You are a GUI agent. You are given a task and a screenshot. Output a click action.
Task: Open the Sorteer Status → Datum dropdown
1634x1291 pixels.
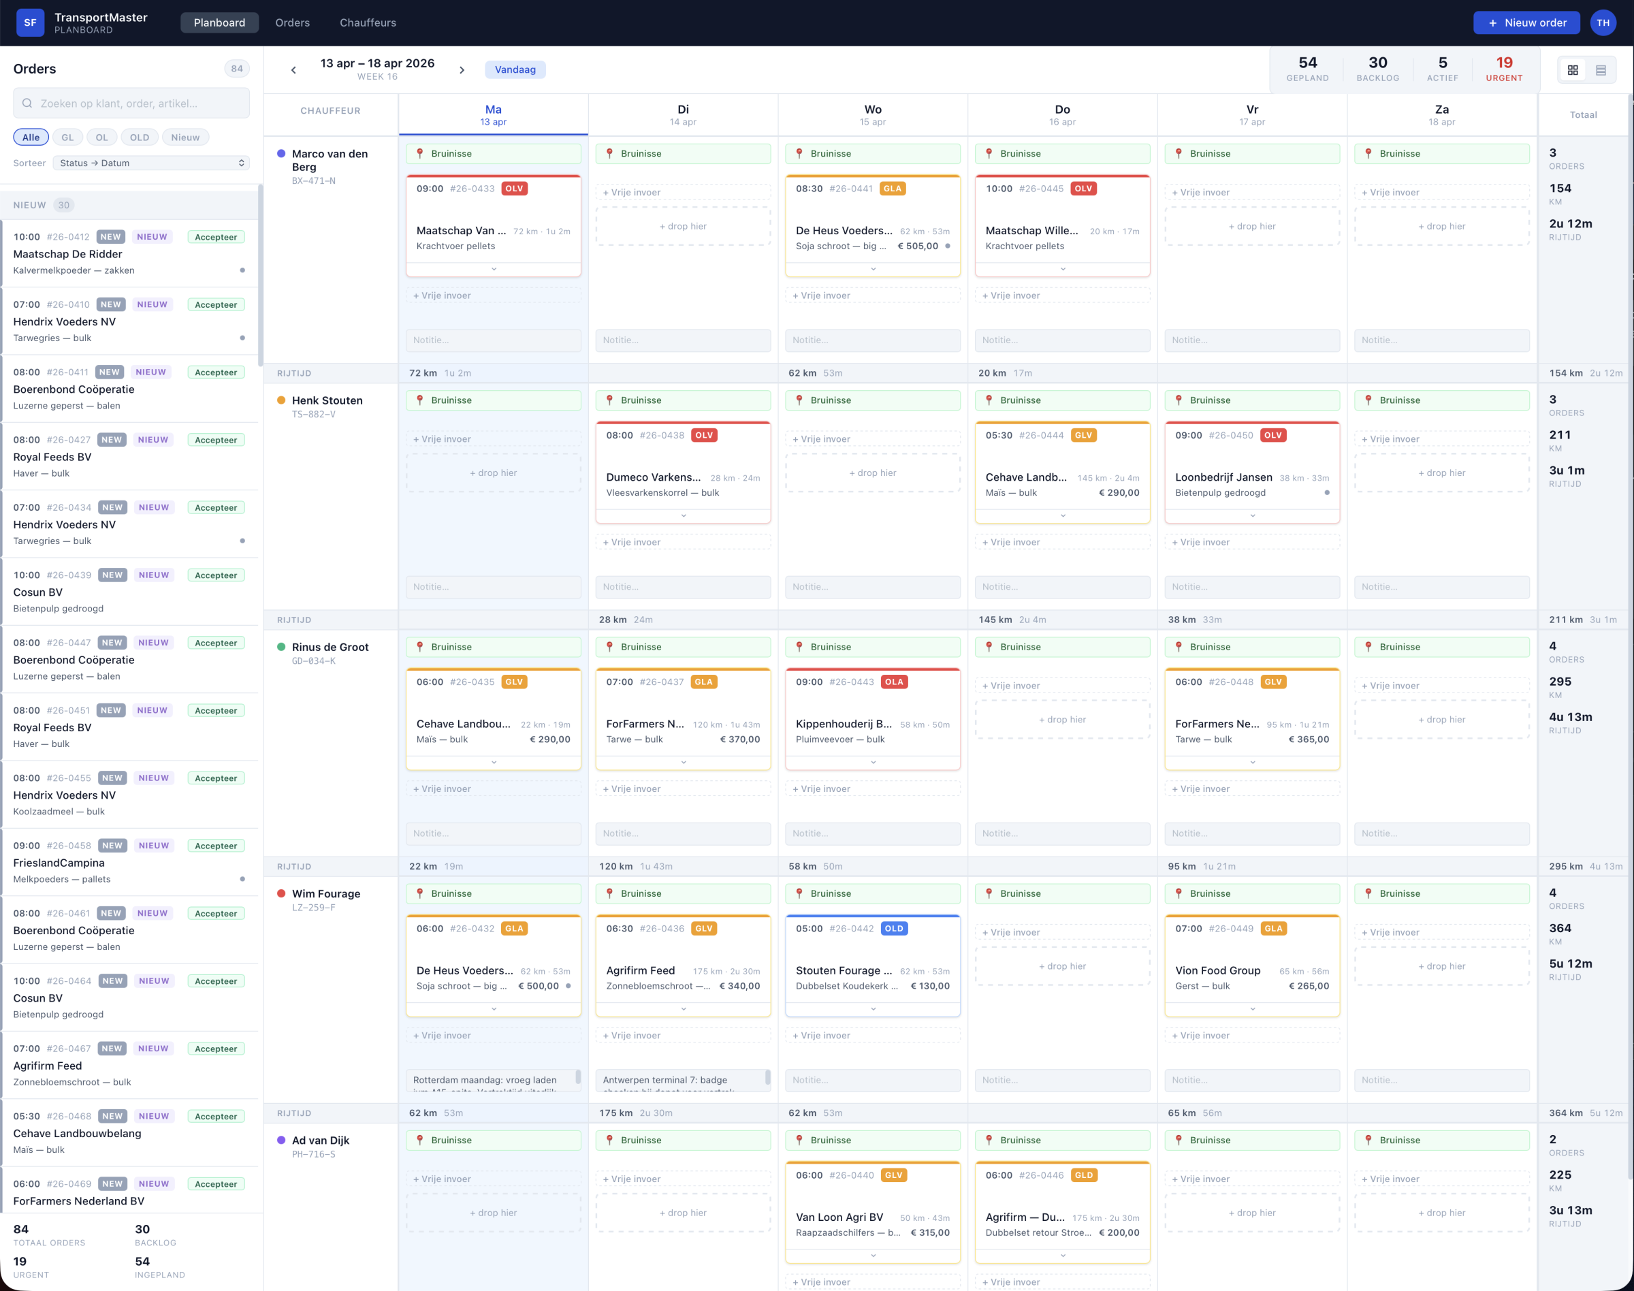[151, 163]
